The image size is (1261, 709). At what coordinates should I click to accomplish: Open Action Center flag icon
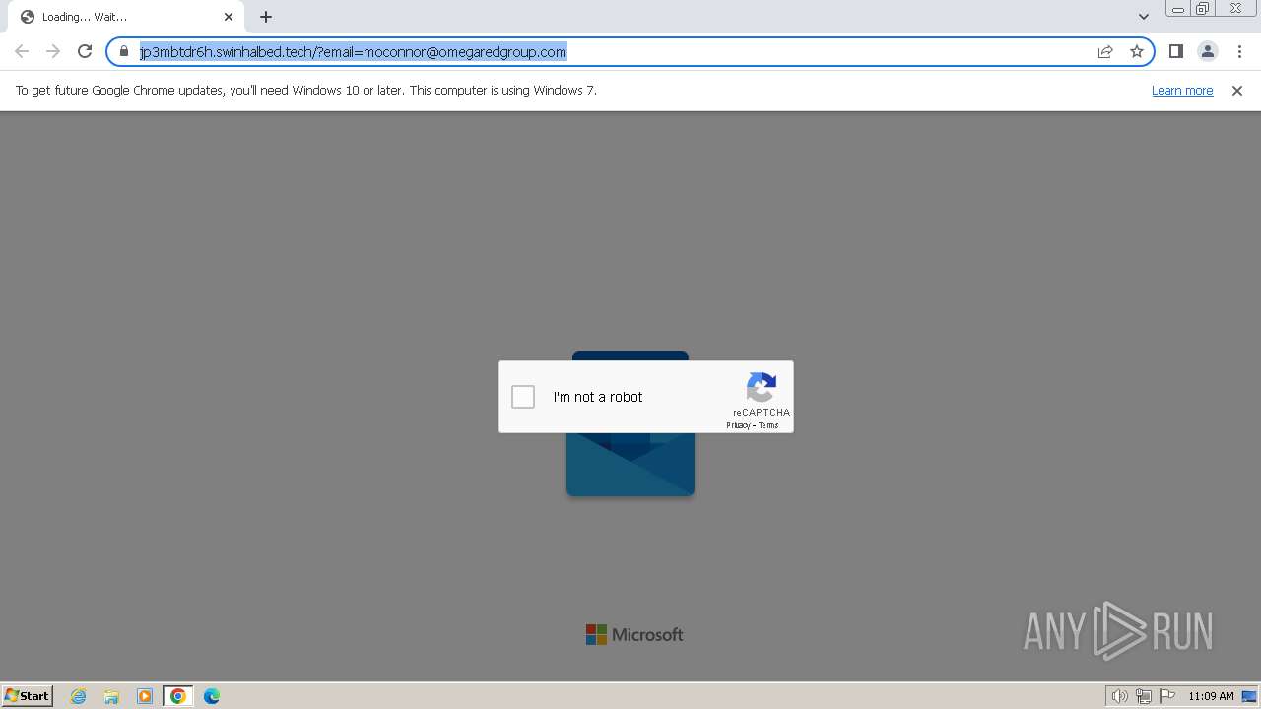1167,696
